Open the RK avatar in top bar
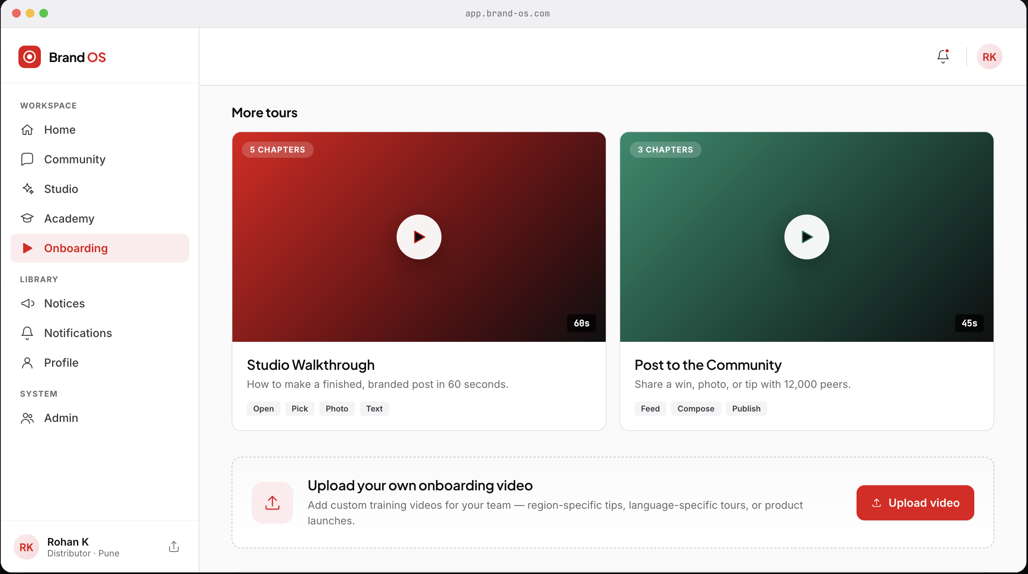This screenshot has width=1028, height=574. click(x=989, y=56)
